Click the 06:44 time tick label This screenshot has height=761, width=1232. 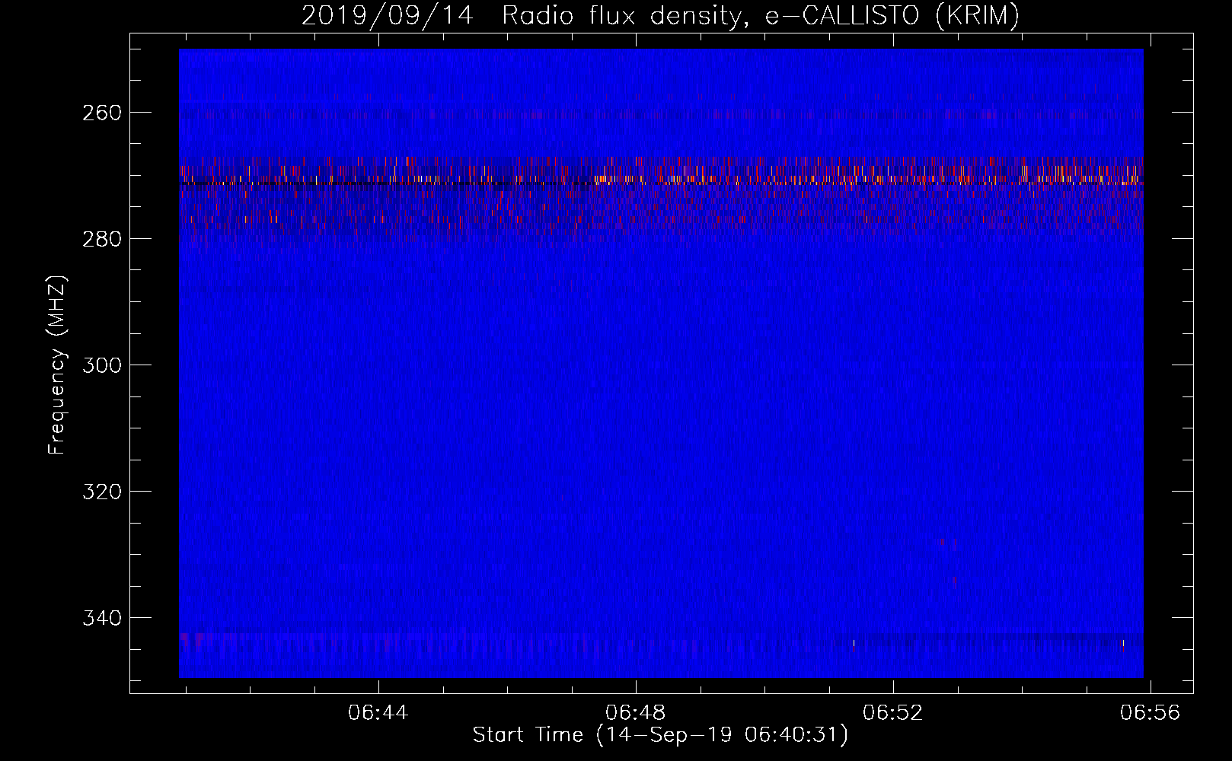click(x=378, y=713)
